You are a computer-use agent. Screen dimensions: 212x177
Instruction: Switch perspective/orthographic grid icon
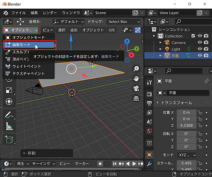point(136,98)
